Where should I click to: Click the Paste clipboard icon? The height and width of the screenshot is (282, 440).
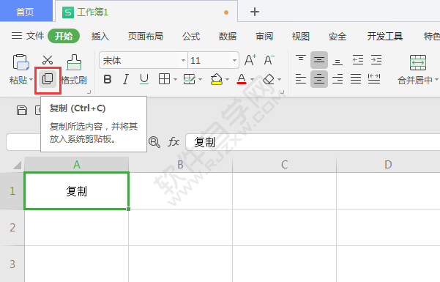click(20, 62)
